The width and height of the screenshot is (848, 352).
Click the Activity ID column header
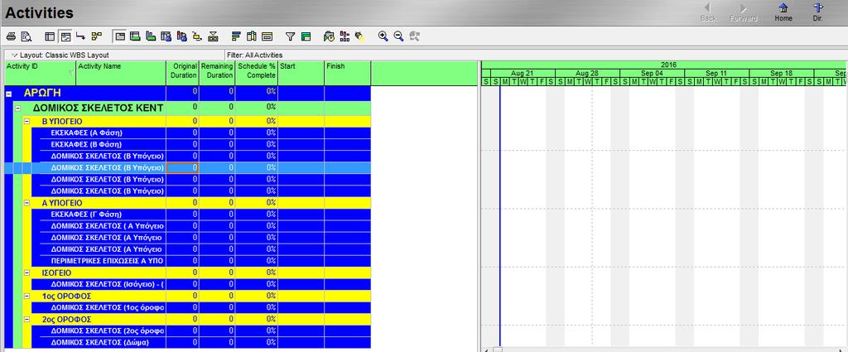coord(41,73)
